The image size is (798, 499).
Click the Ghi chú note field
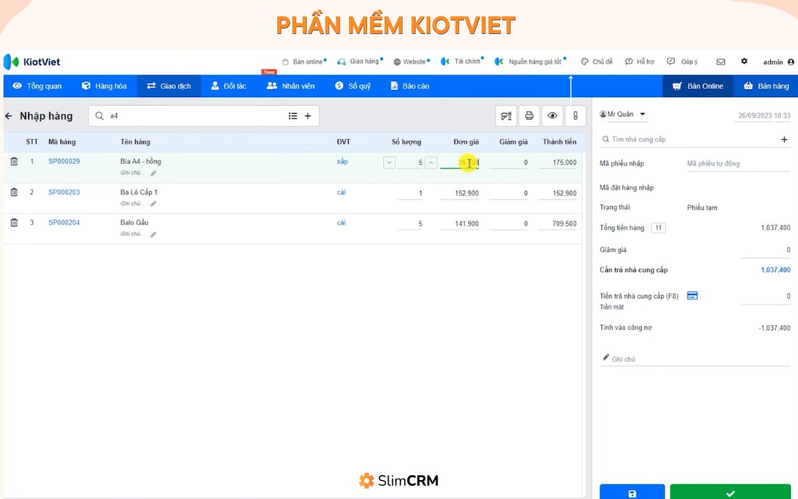[695, 359]
